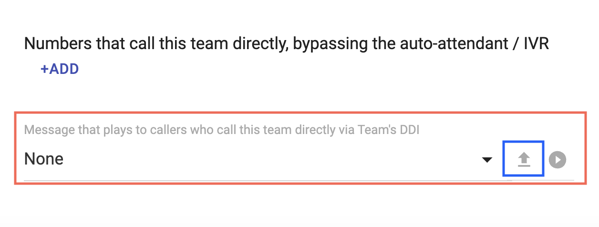
Task: Select the grey circular play button
Action: pyautogui.click(x=558, y=159)
